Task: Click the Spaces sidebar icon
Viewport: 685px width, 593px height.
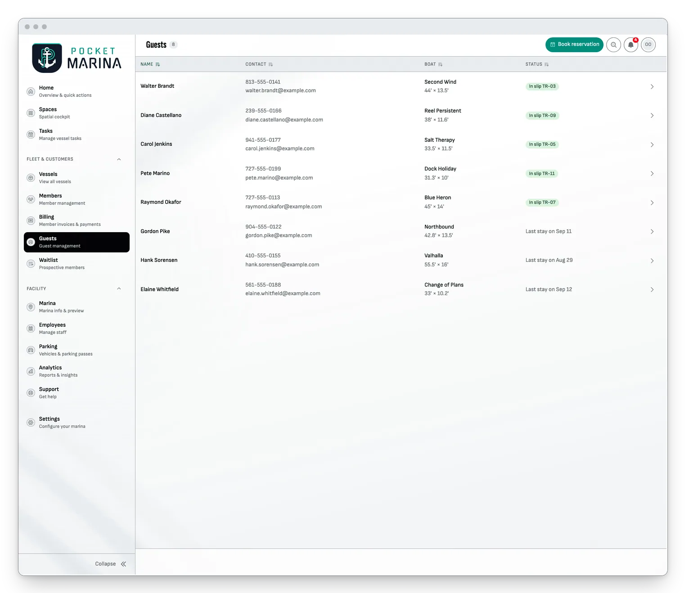Action: (31, 113)
